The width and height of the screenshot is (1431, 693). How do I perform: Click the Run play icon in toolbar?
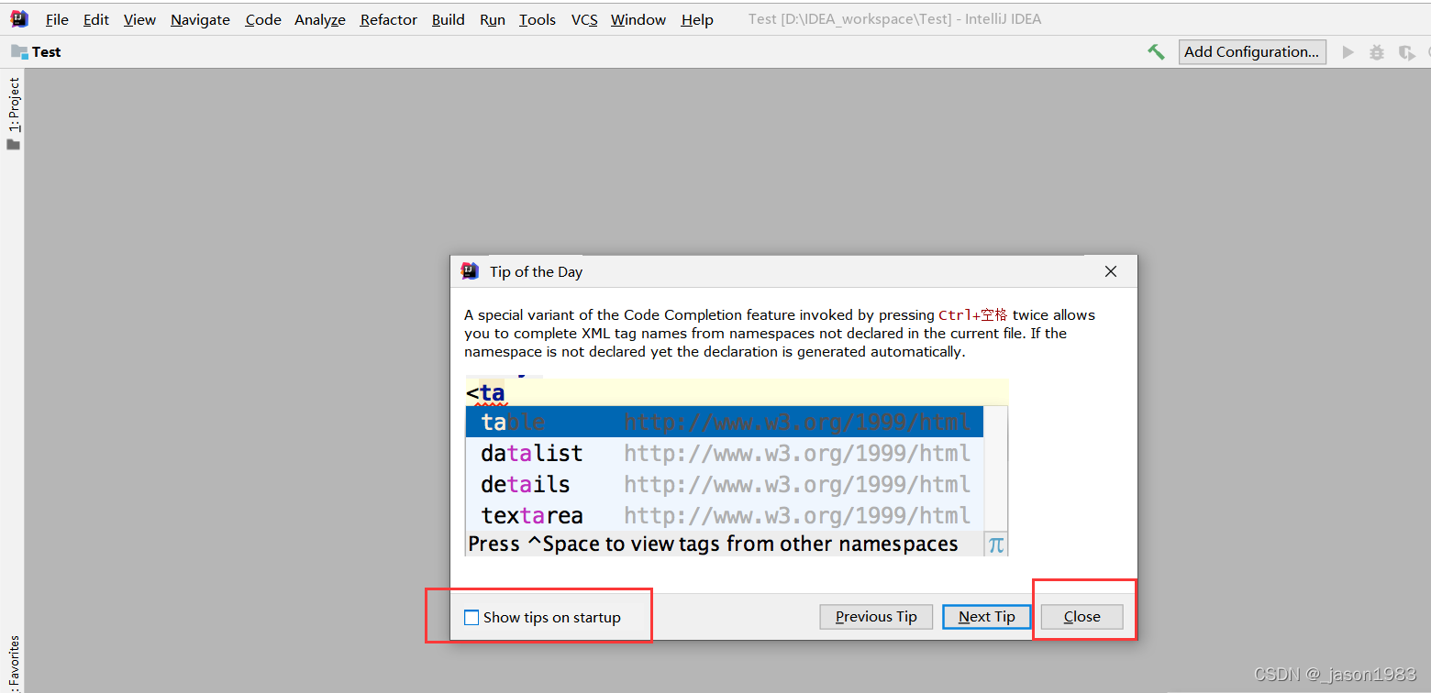(1348, 52)
